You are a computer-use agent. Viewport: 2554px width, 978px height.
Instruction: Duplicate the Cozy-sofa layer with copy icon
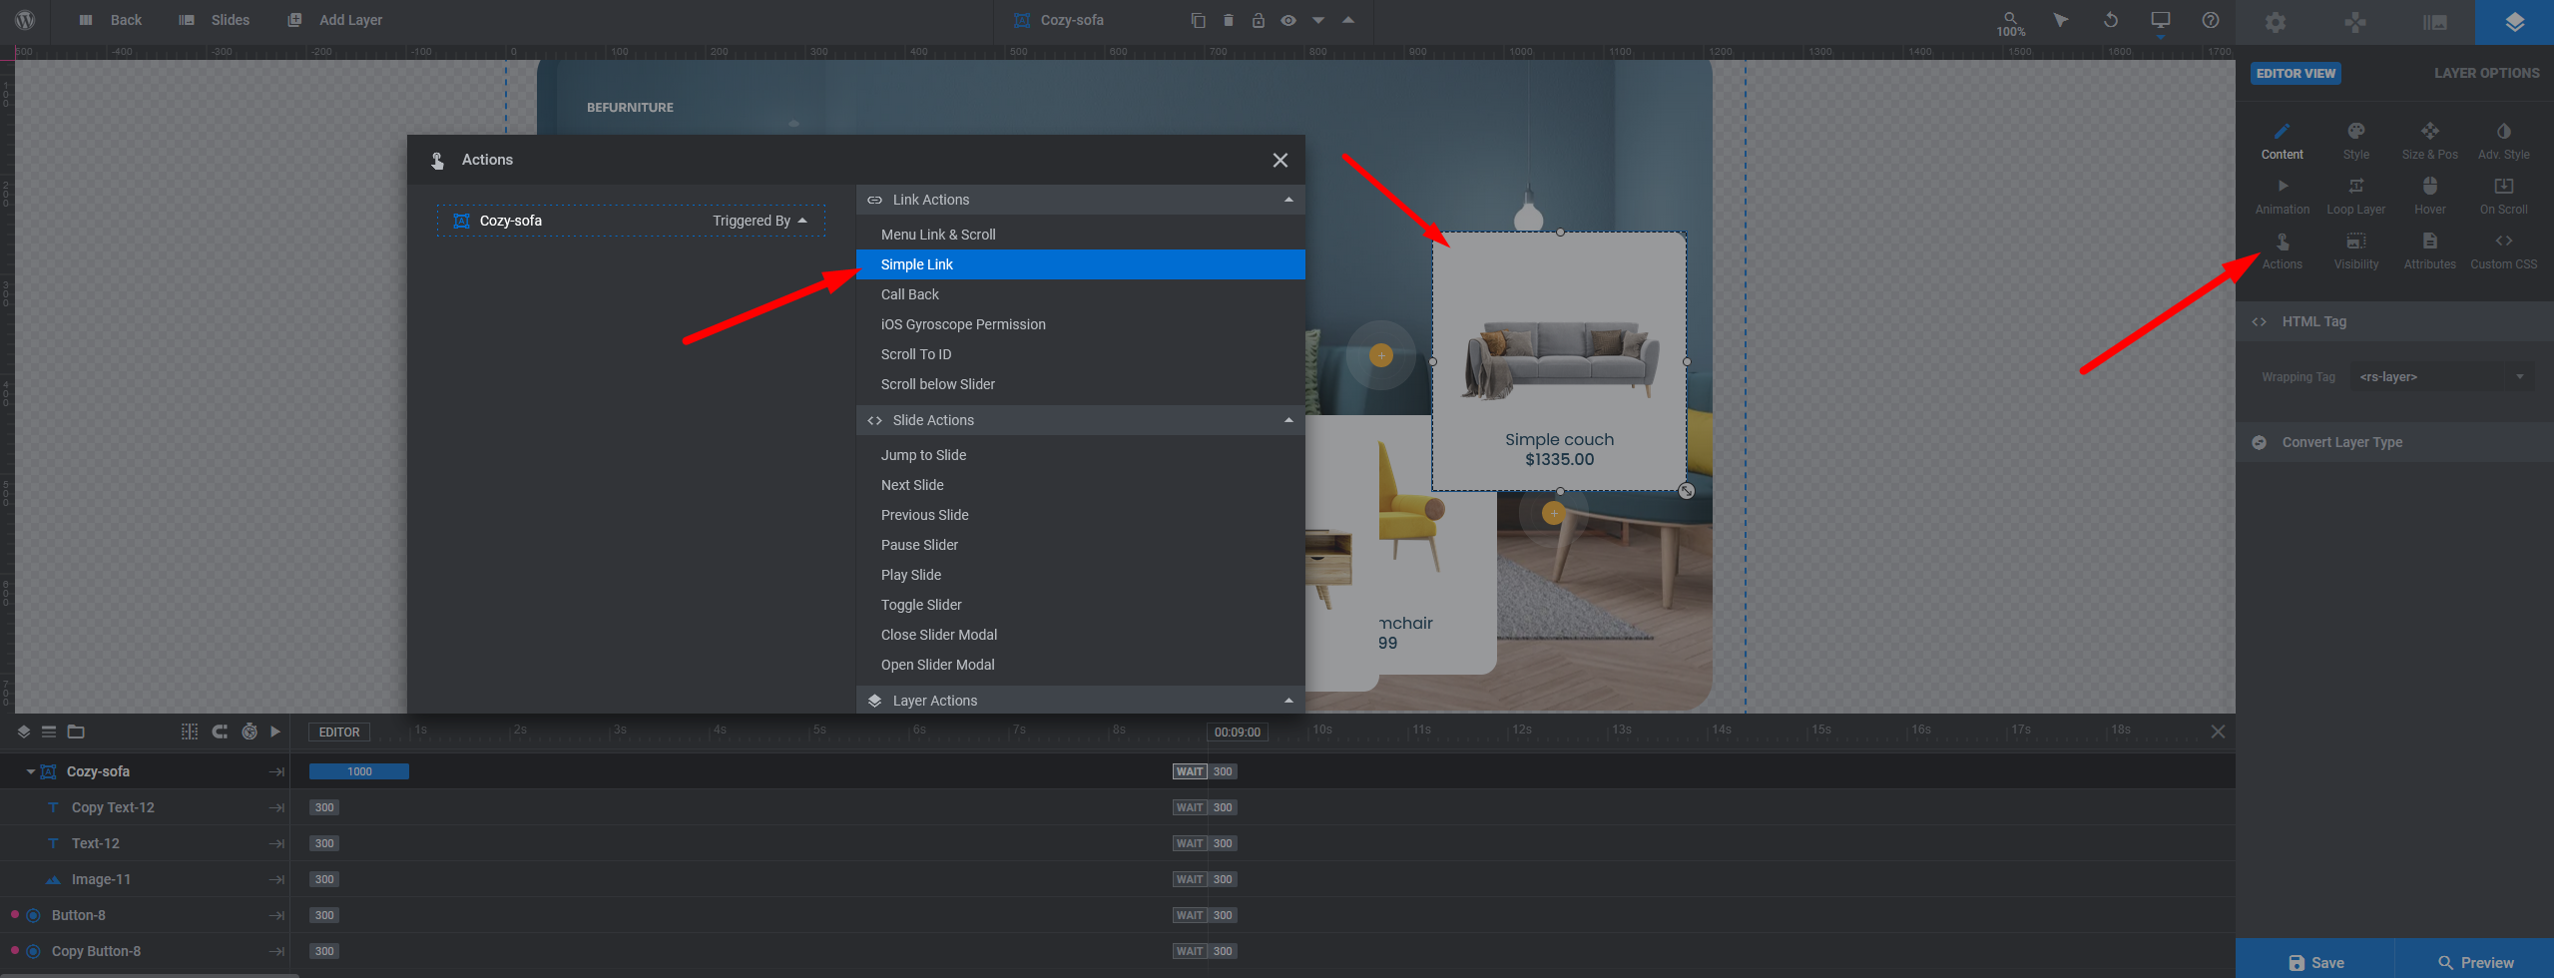(1198, 21)
